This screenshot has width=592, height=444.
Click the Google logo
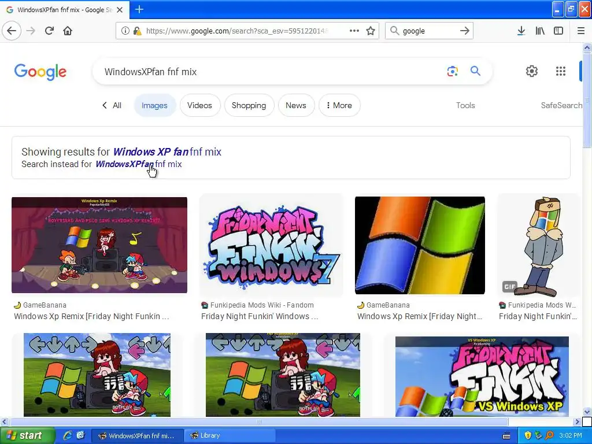tap(40, 72)
